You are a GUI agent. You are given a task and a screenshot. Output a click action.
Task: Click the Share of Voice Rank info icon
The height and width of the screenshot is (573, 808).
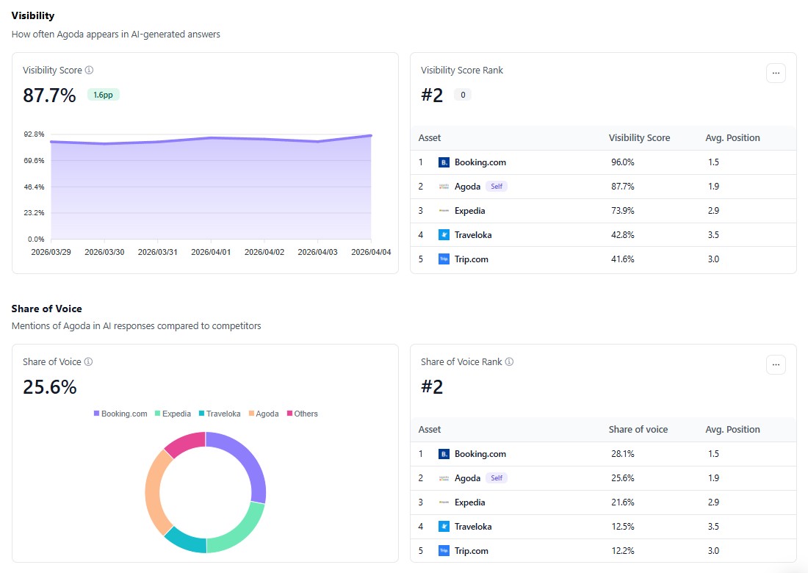pos(509,361)
